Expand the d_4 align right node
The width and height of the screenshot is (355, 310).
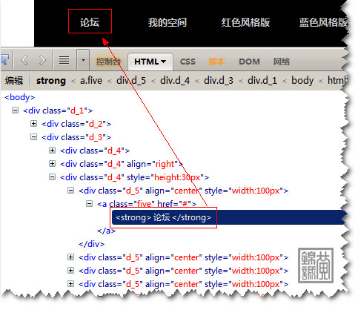52,163
